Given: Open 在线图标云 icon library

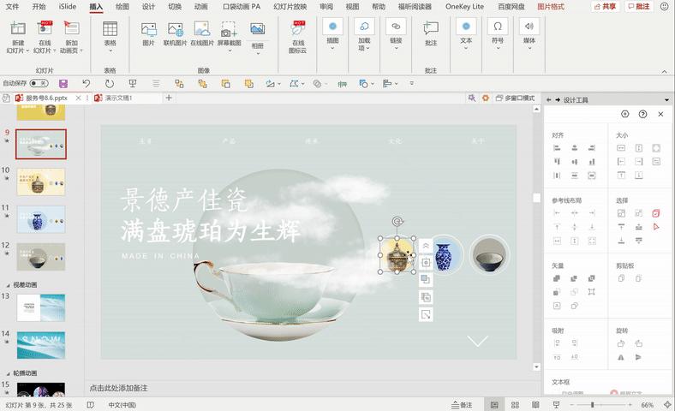Looking at the screenshot, I should 297,28.
